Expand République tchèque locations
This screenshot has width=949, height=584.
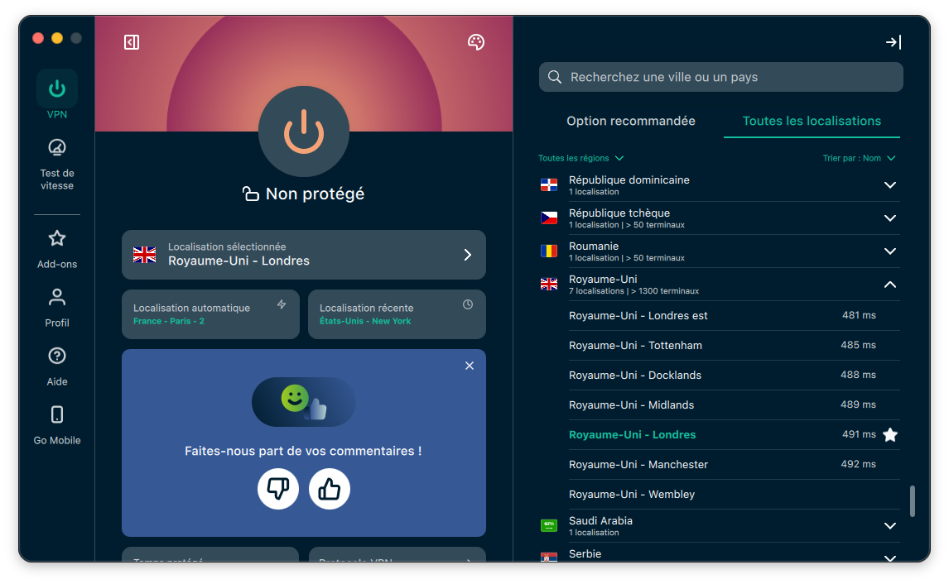[889, 218]
